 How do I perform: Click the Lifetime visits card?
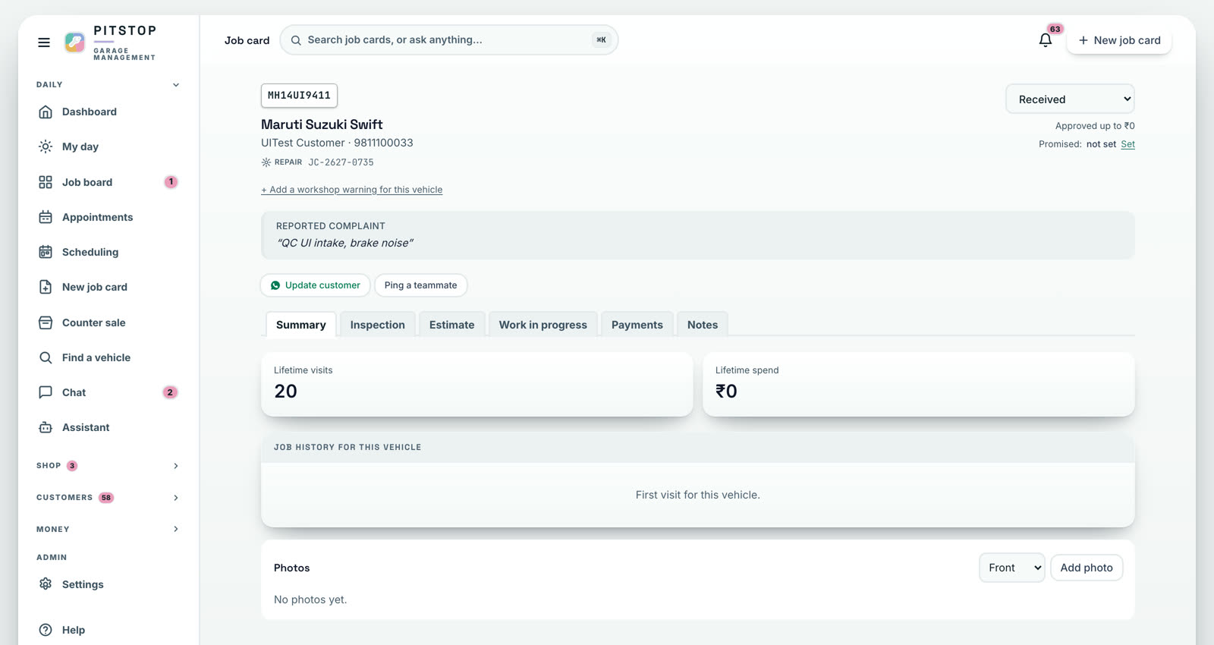point(477,384)
